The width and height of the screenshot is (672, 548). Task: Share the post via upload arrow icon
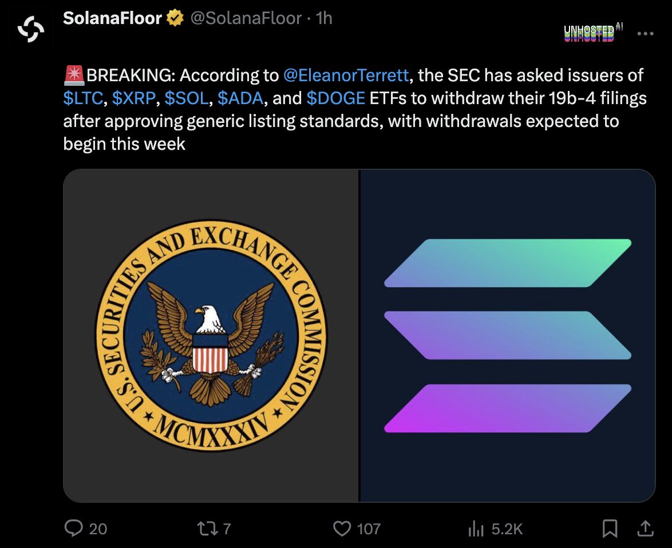click(x=646, y=529)
